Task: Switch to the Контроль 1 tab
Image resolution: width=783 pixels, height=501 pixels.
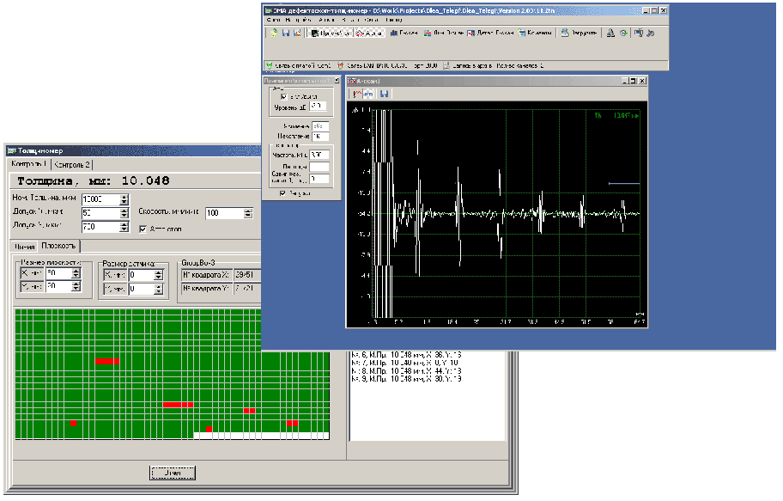Action: tap(29, 164)
